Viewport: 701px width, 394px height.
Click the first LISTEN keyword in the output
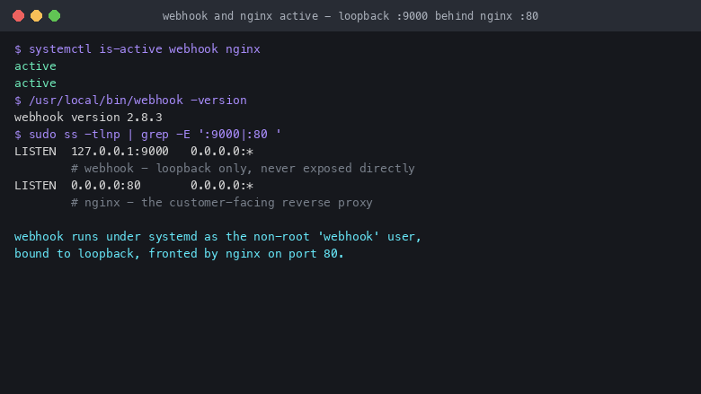(35, 152)
